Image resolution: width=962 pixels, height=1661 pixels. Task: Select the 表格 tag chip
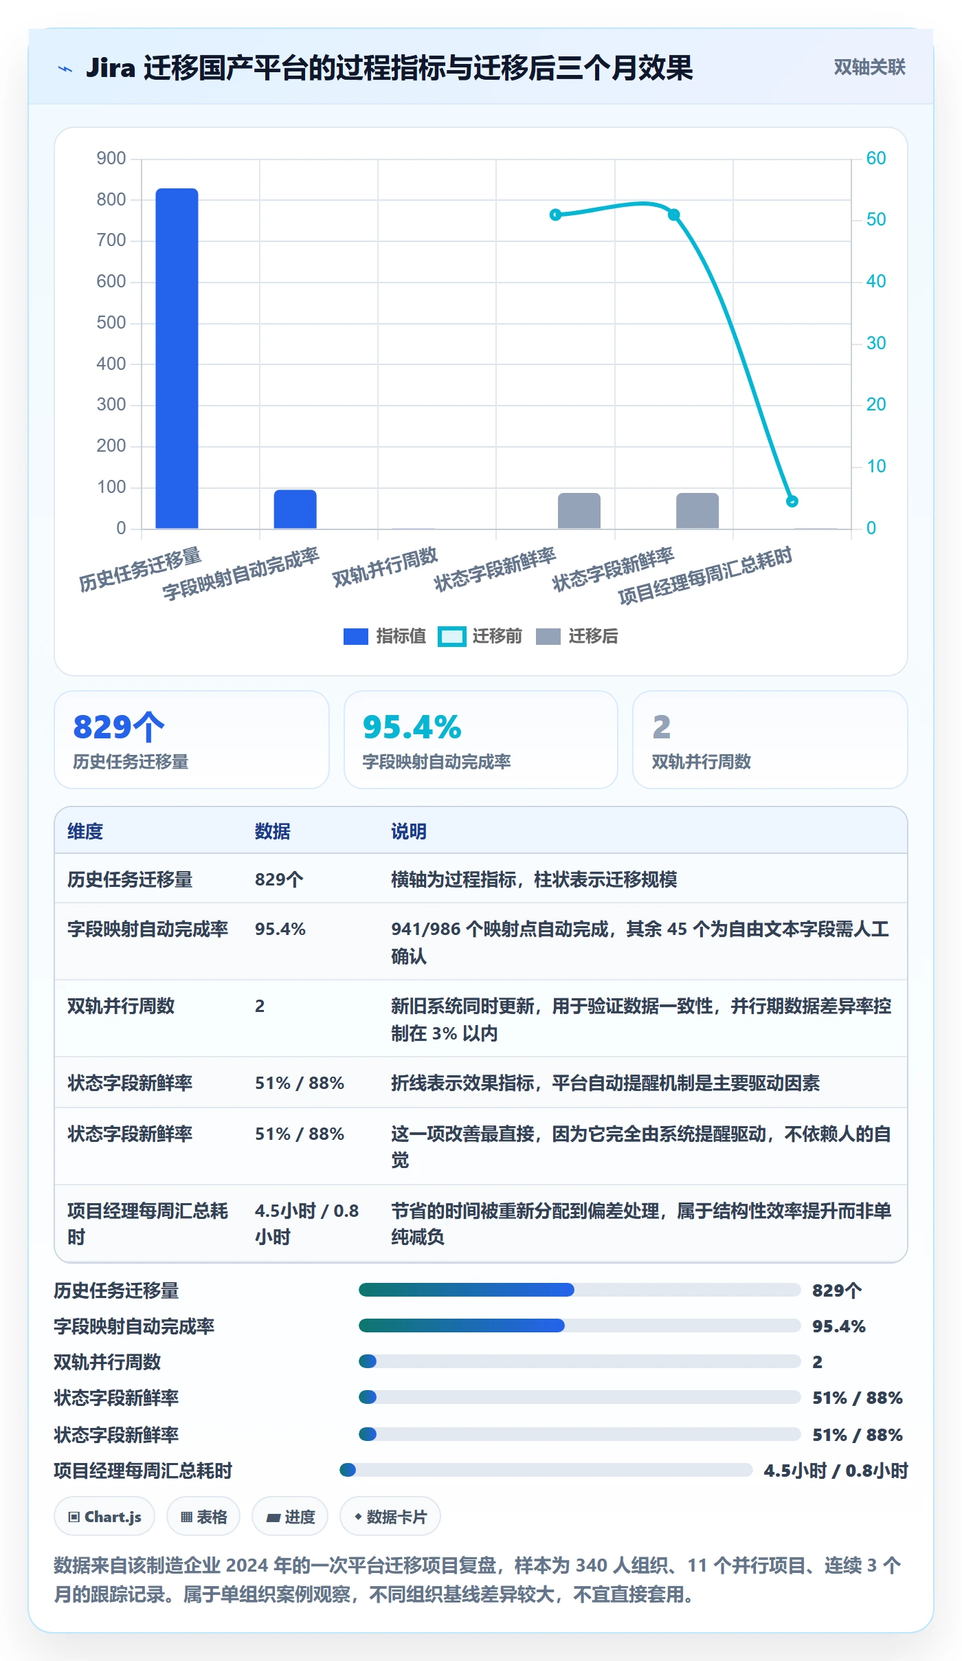click(203, 1516)
